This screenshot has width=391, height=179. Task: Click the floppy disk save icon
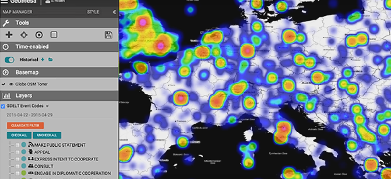coord(109,35)
